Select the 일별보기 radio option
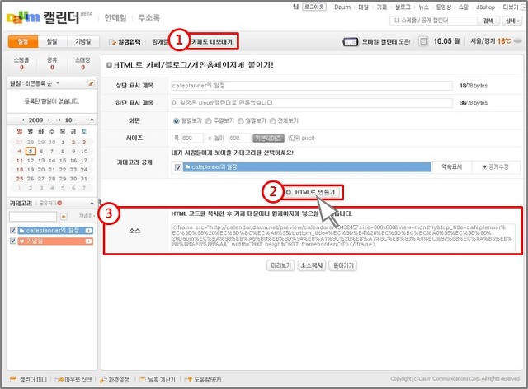This screenshot has height=389, width=528. coord(240,121)
